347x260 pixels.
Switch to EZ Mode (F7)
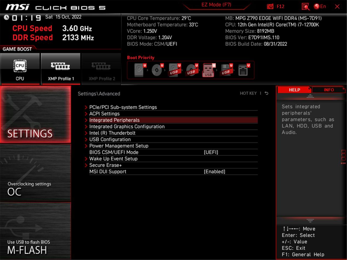(216, 5)
